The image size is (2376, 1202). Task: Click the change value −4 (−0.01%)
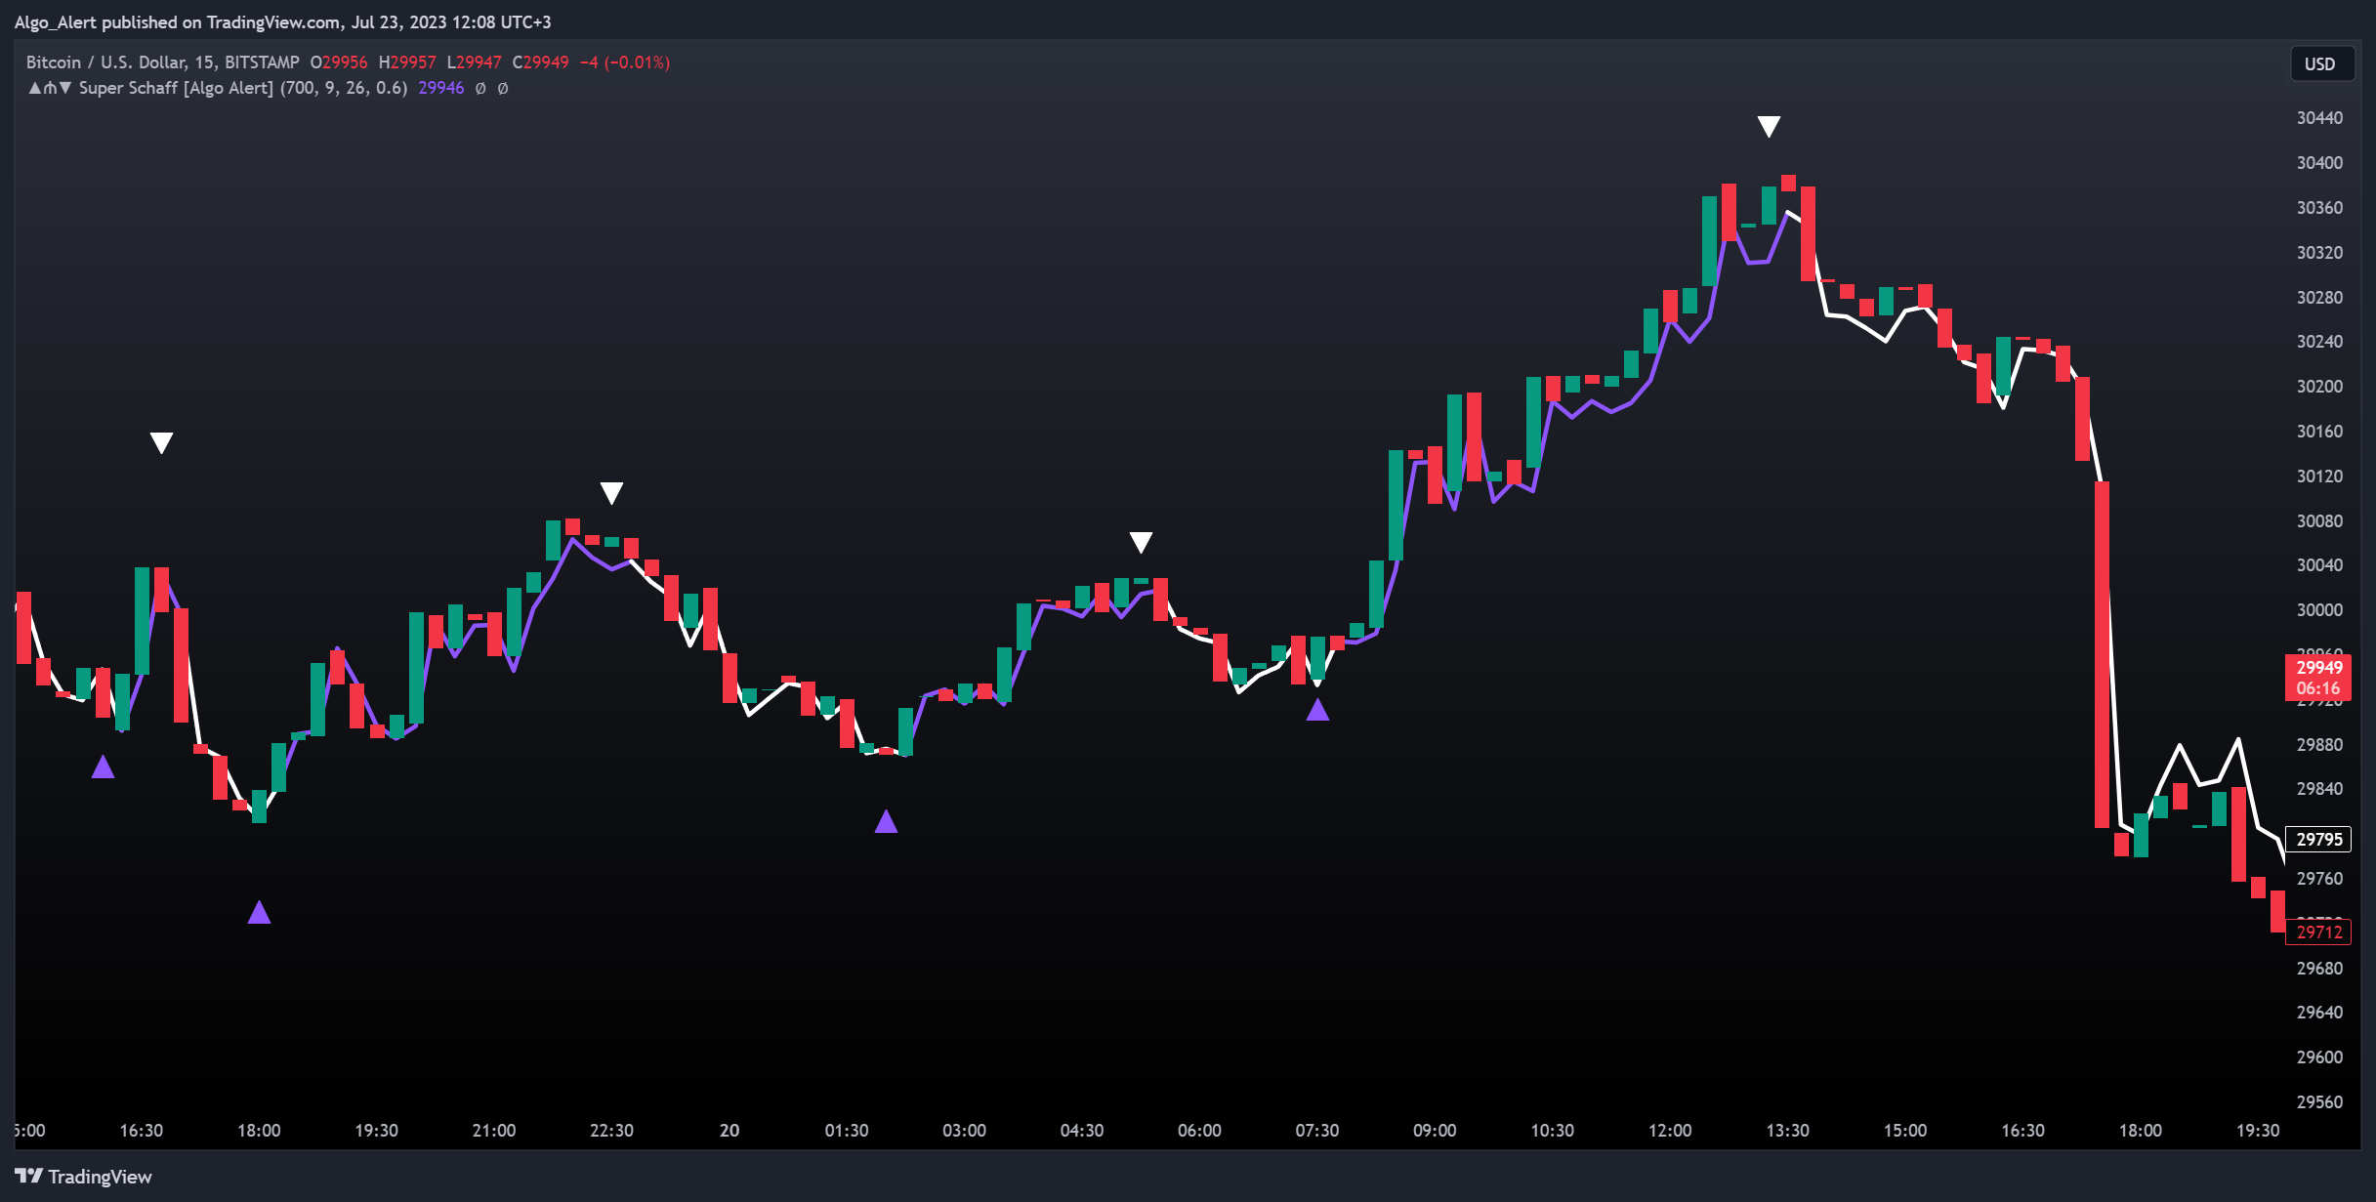tap(625, 62)
